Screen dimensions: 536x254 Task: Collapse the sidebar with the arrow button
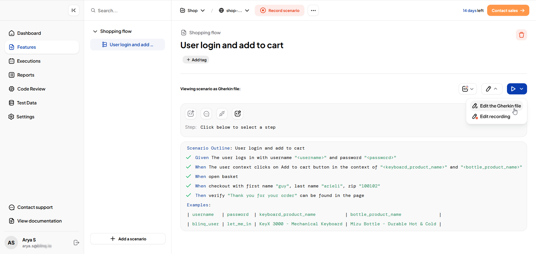pyautogui.click(x=74, y=10)
